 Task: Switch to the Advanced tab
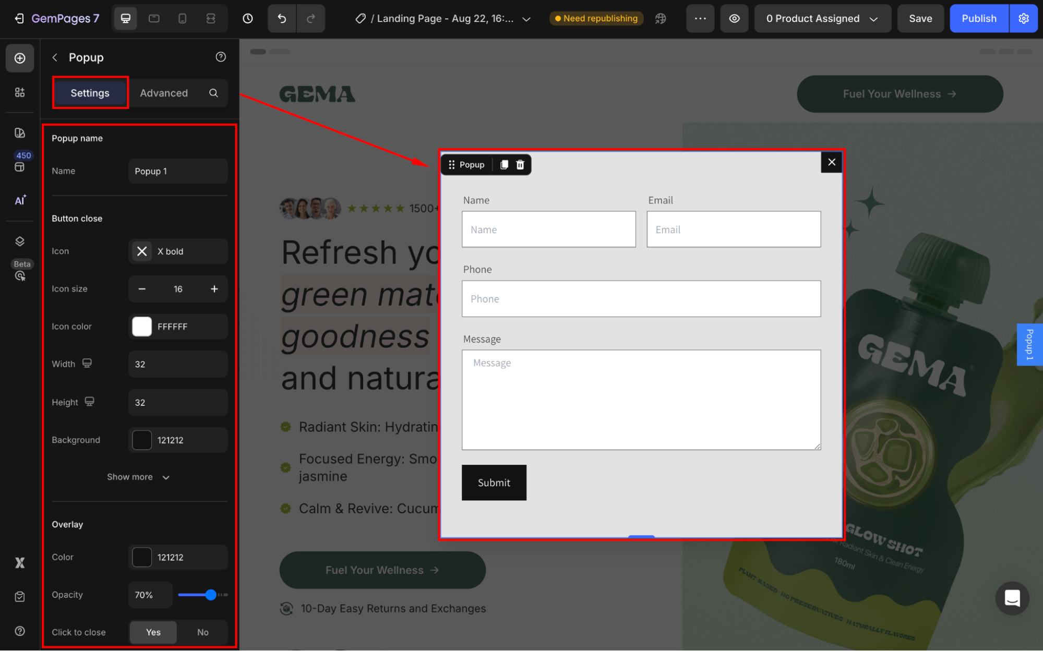point(164,93)
